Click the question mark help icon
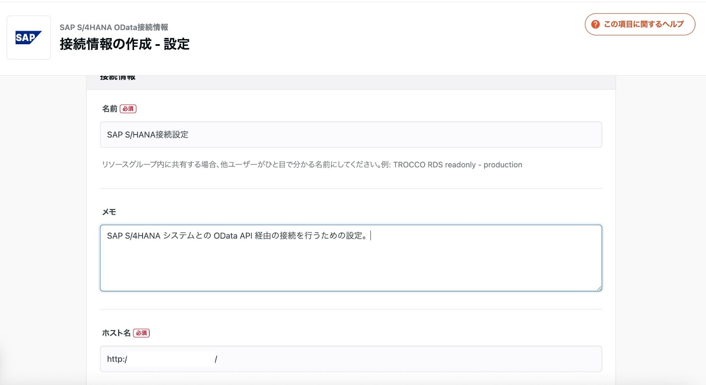The height and width of the screenshot is (385, 706). click(x=596, y=24)
